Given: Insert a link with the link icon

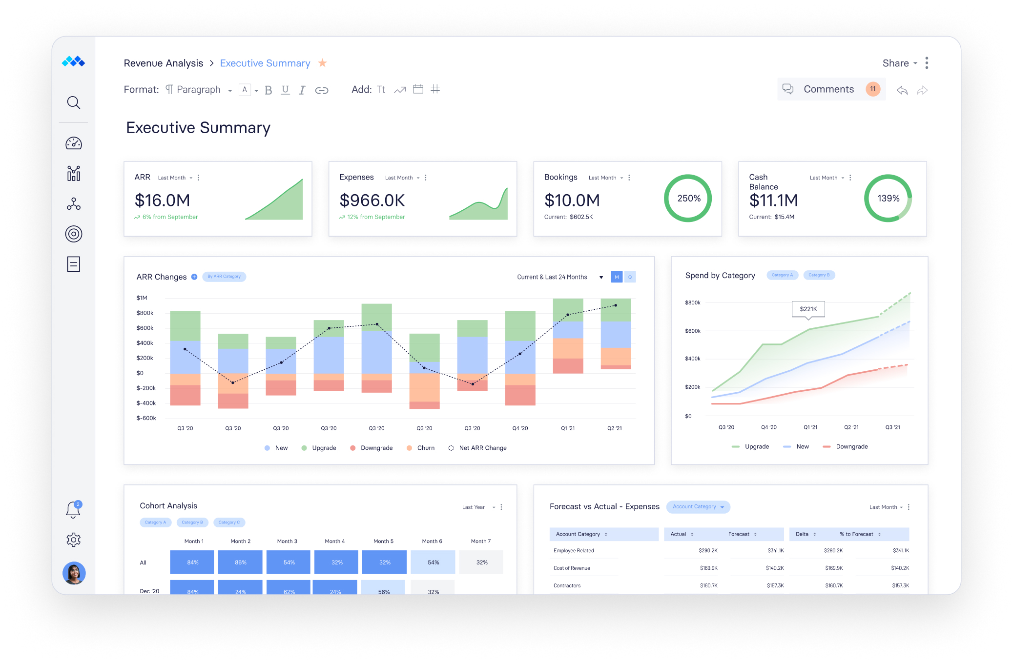Looking at the screenshot, I should [x=322, y=90].
